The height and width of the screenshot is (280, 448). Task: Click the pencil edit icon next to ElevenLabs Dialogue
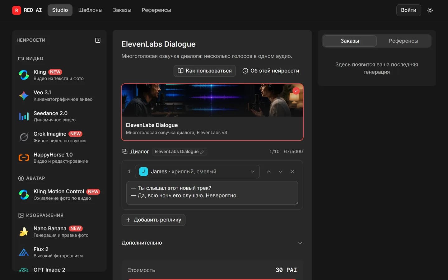202,152
